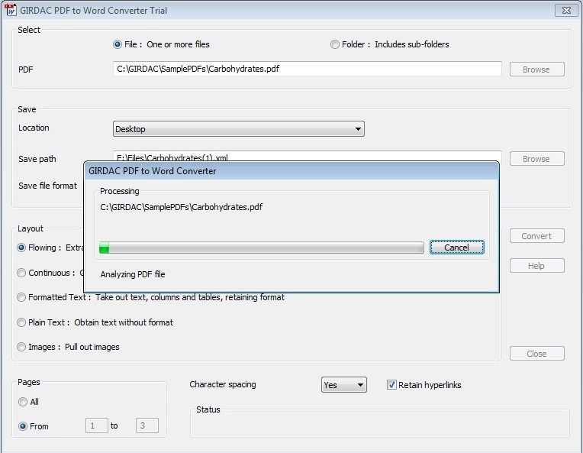The width and height of the screenshot is (583, 453).
Task: Toggle Retain hyperlinks checkbox
Action: [x=424, y=385]
